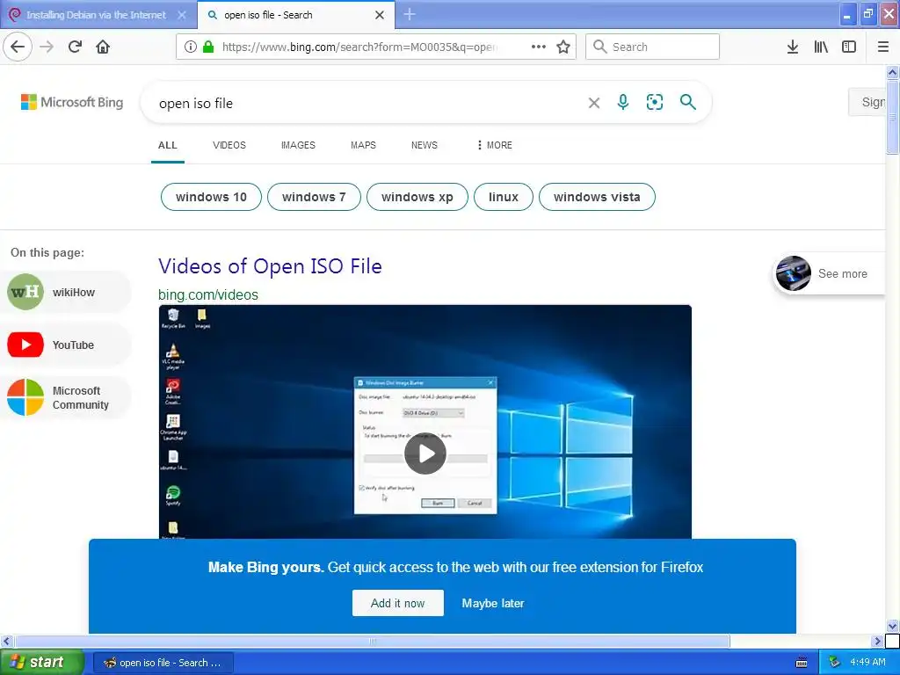Open the Firefox hamburger menu

883,47
